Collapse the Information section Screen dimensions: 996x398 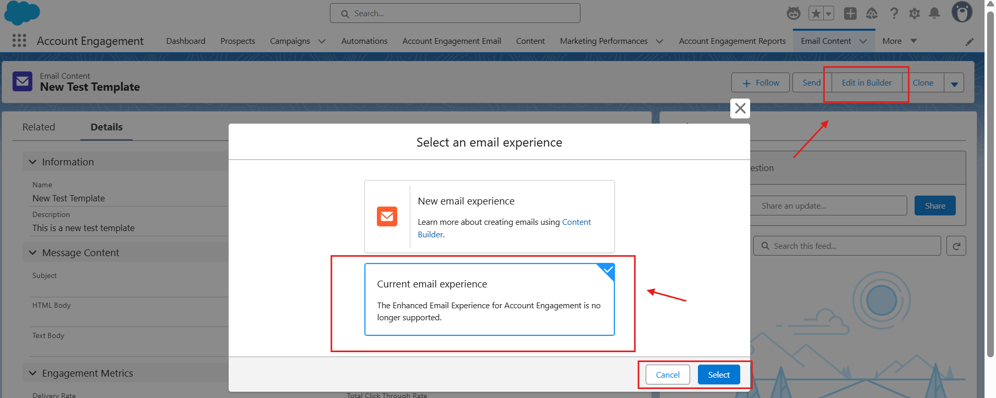tap(33, 162)
